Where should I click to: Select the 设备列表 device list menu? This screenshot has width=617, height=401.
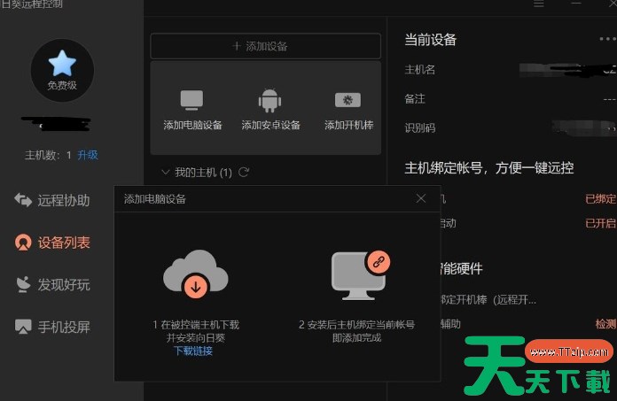pyautogui.click(x=64, y=243)
